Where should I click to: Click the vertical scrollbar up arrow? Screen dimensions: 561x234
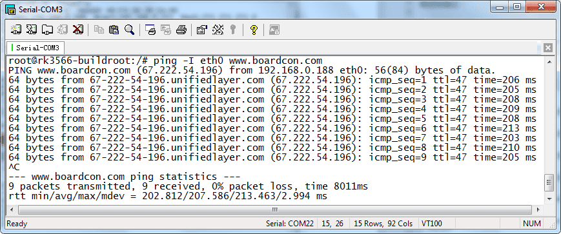[x=549, y=61]
